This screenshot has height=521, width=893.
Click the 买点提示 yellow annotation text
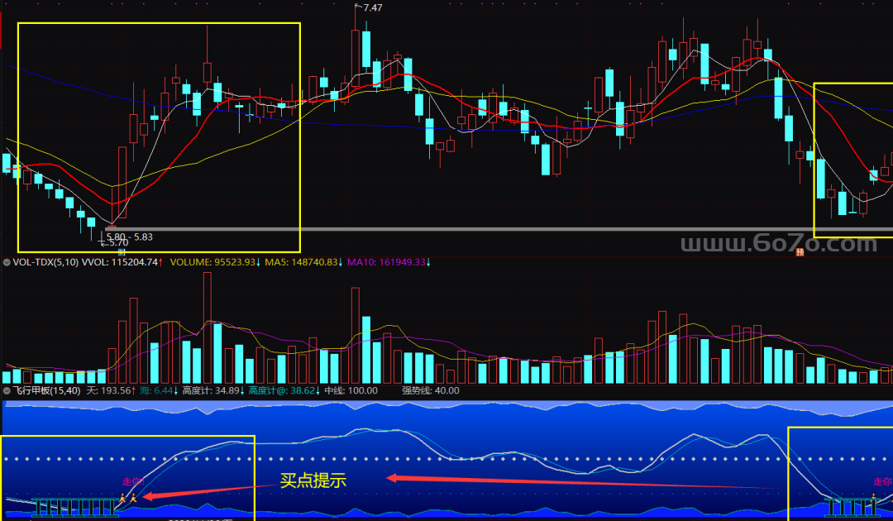pyautogui.click(x=313, y=480)
